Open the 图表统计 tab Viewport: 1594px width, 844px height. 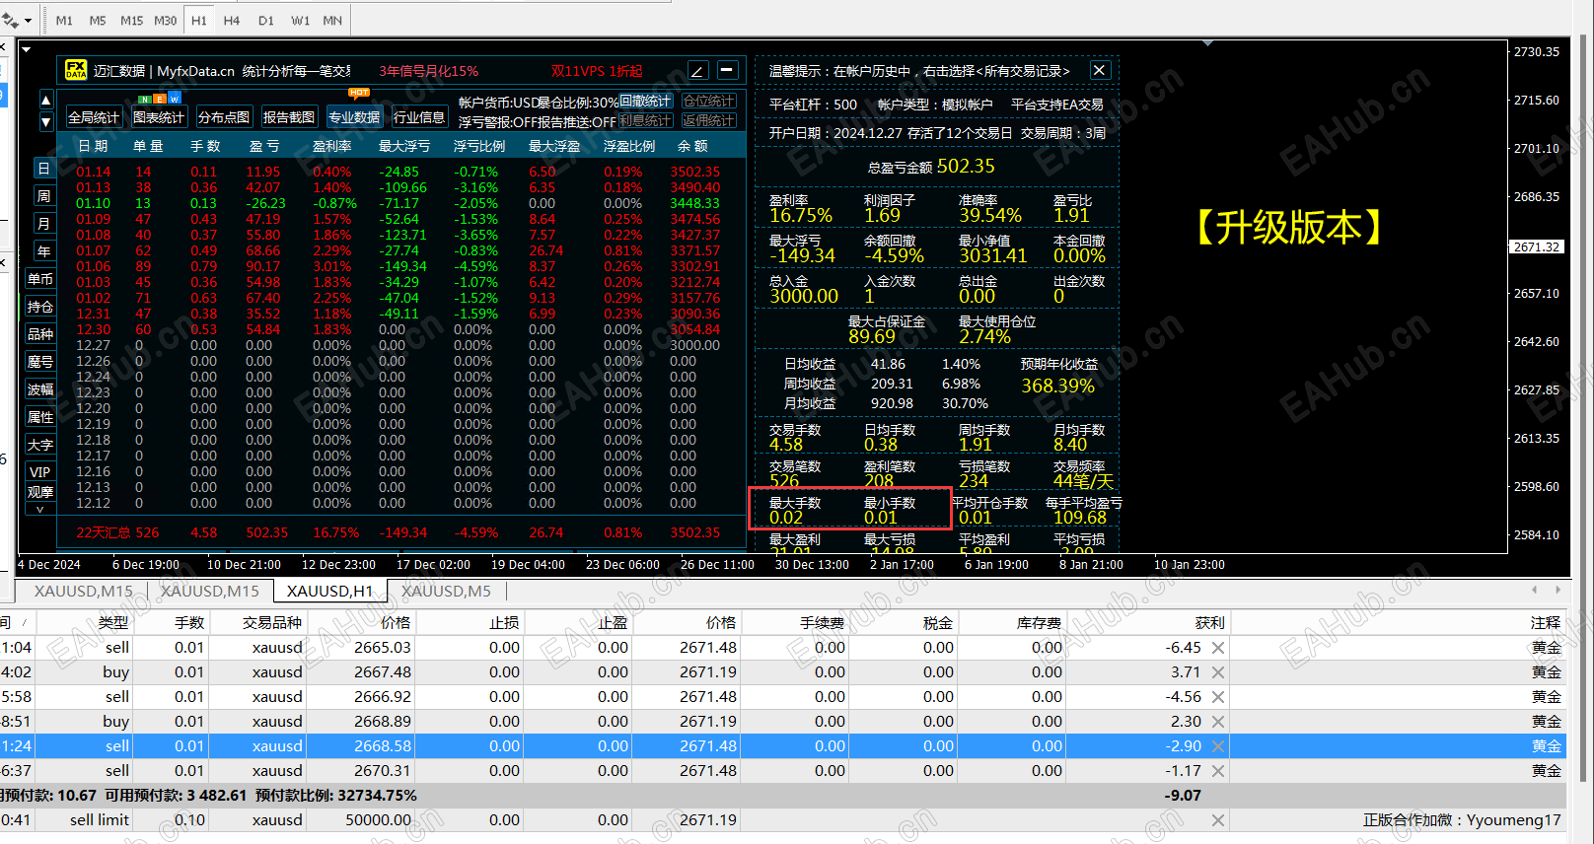click(159, 117)
